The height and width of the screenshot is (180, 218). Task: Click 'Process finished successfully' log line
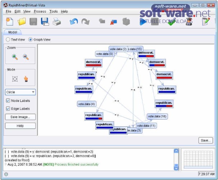[x=76, y=165]
